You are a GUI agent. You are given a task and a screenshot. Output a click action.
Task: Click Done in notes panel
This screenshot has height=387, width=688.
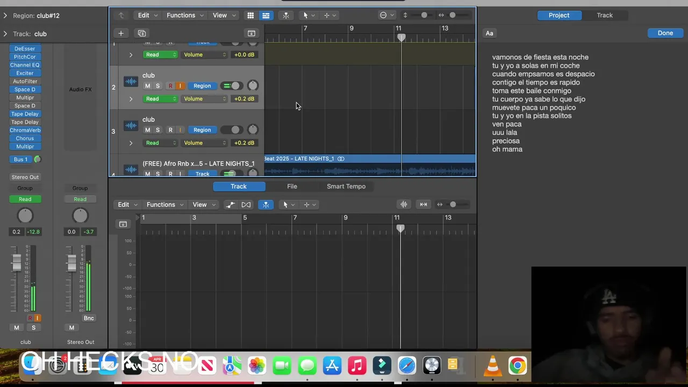(x=665, y=33)
